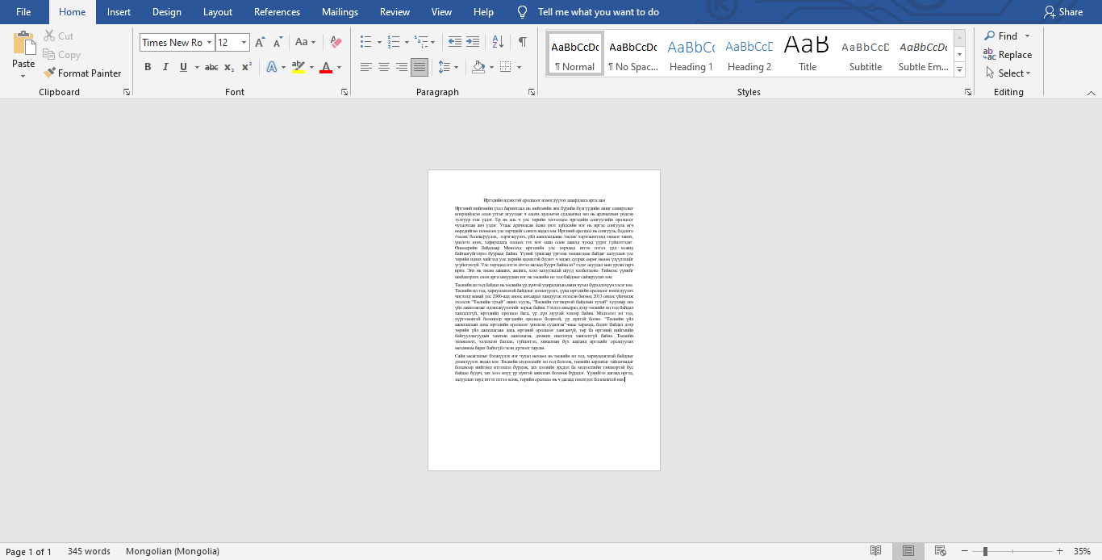Viewport: 1102px width, 560px height.
Task: Expand the font size dropdown
Action: click(x=244, y=43)
